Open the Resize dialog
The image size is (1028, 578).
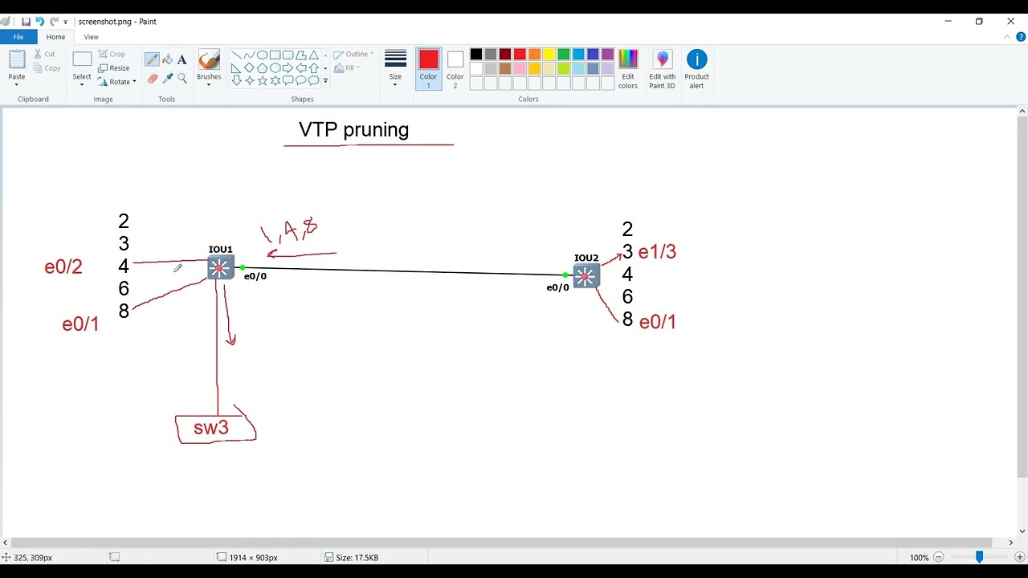[113, 68]
